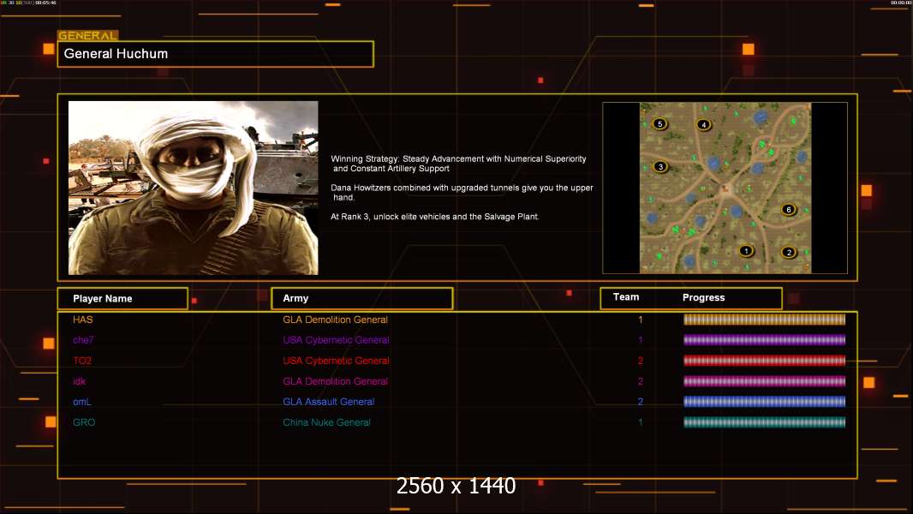Screen dimensions: 913x514
Task: Click player name GRO
Action: coord(84,422)
